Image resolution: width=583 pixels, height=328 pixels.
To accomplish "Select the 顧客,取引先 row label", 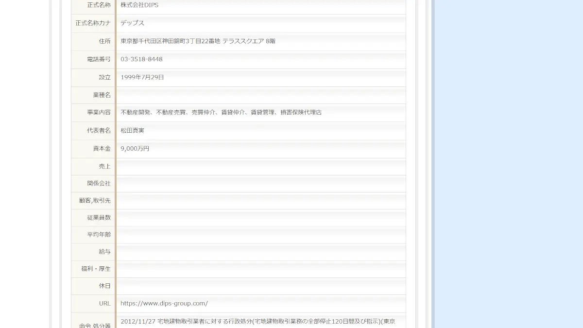I will coord(95,201).
